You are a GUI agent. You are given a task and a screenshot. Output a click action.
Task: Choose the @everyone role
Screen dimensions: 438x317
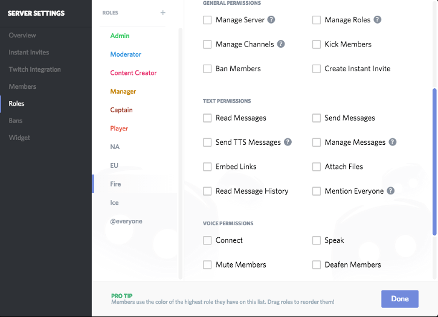[126, 222]
